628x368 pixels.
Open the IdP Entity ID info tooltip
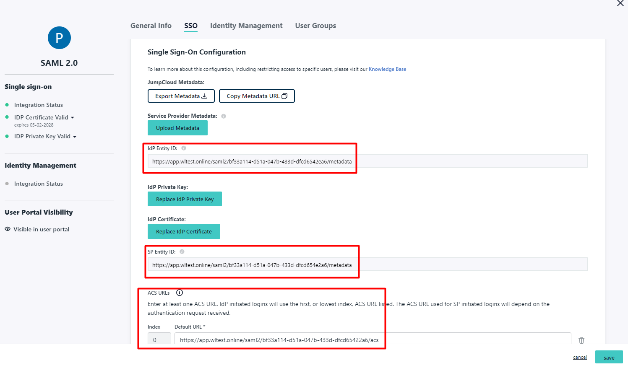coord(184,148)
